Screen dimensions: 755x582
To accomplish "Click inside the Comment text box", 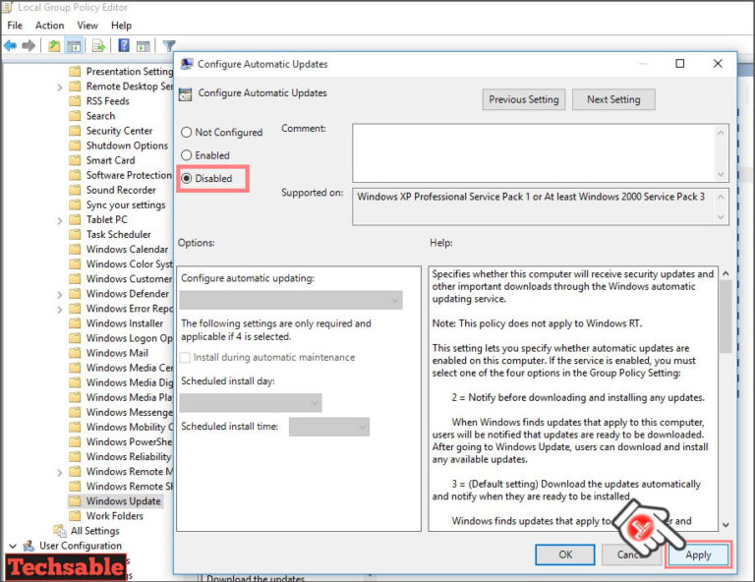I will pos(542,152).
